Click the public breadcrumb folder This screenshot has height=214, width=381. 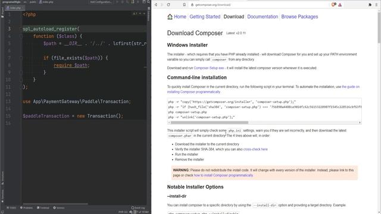pyautogui.click(x=33, y=2)
